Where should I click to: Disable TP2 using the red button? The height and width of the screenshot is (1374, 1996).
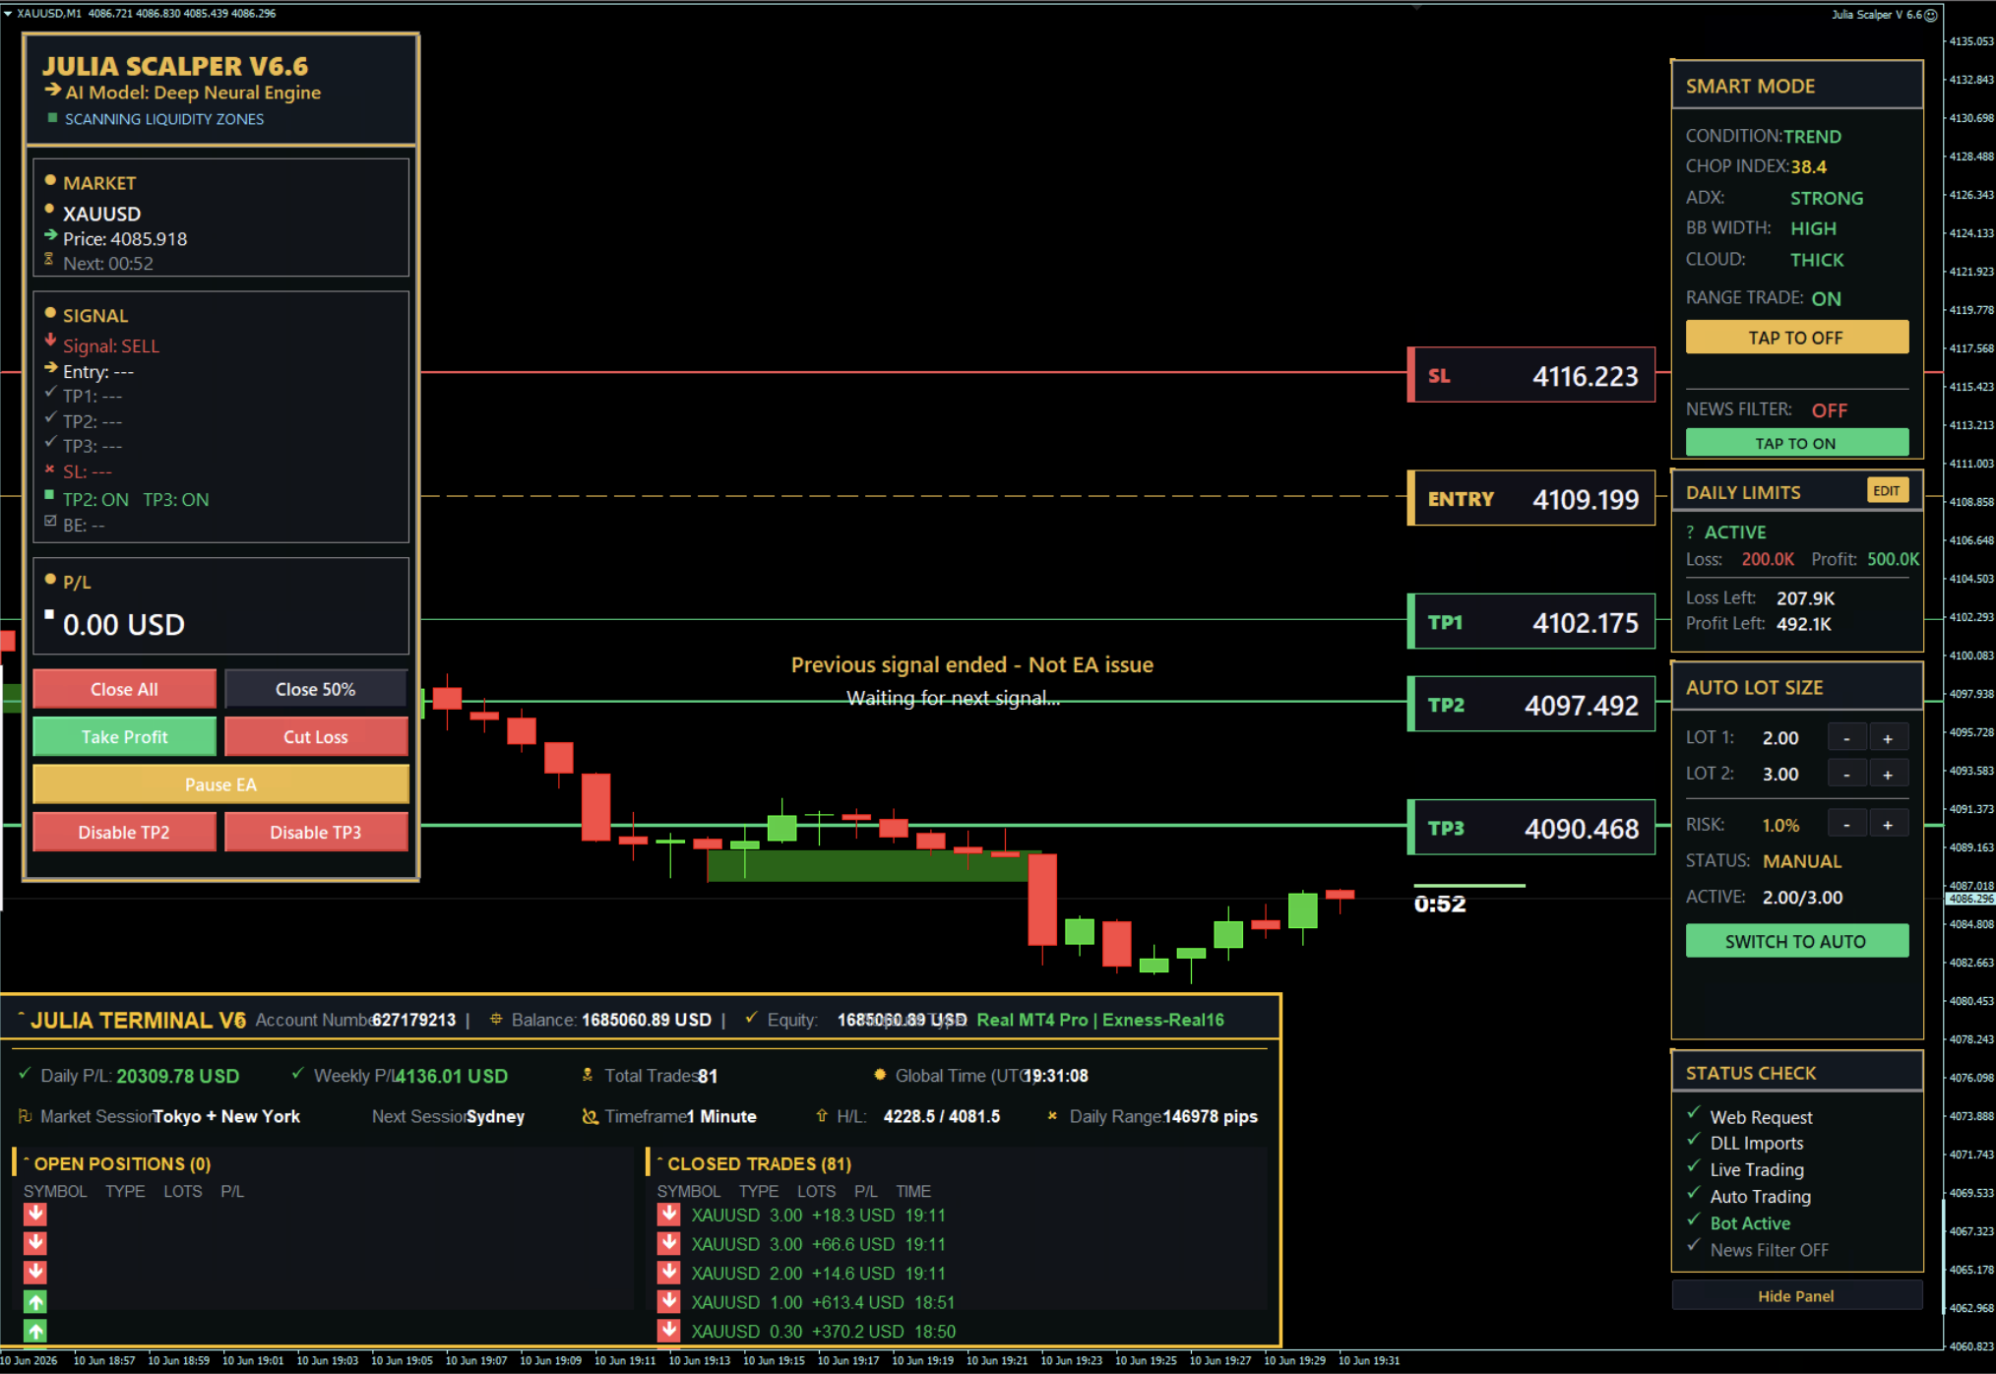pos(124,832)
